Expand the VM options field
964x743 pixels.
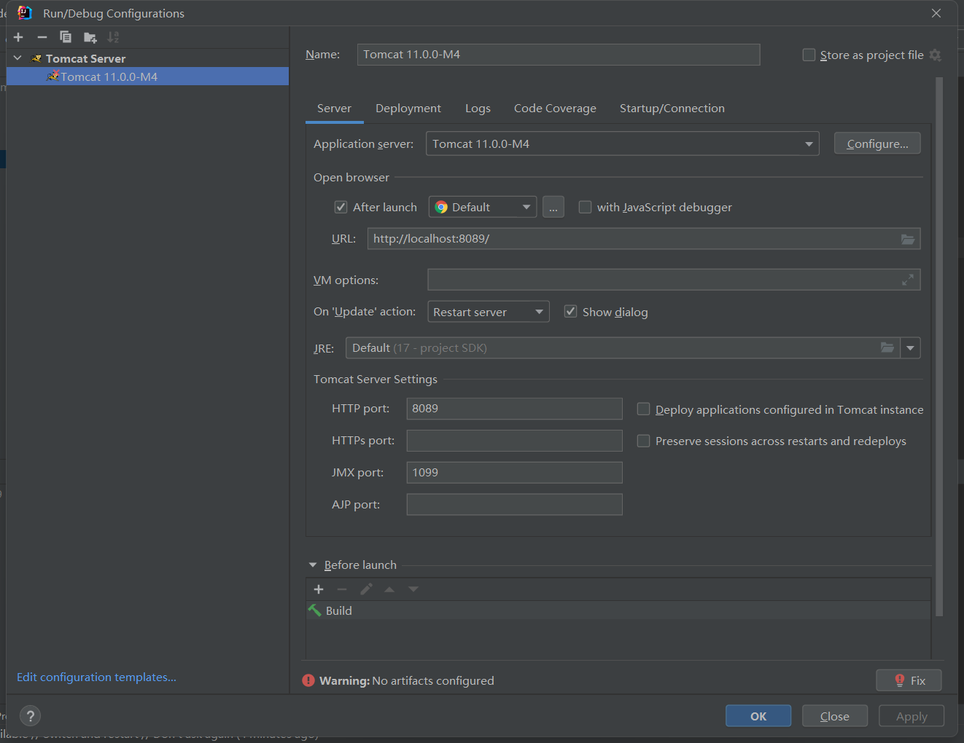tap(908, 280)
